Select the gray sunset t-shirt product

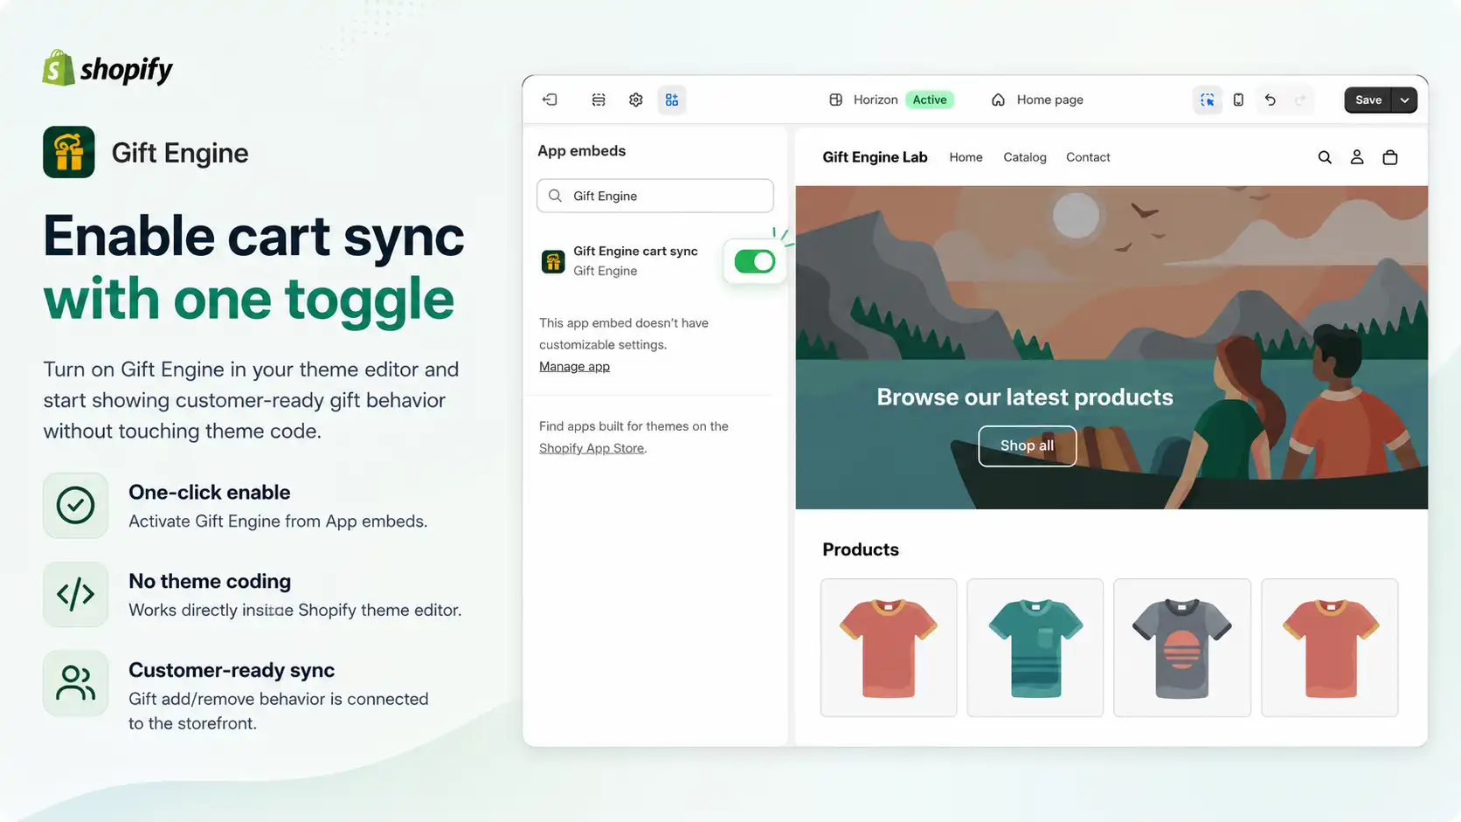[x=1182, y=647]
